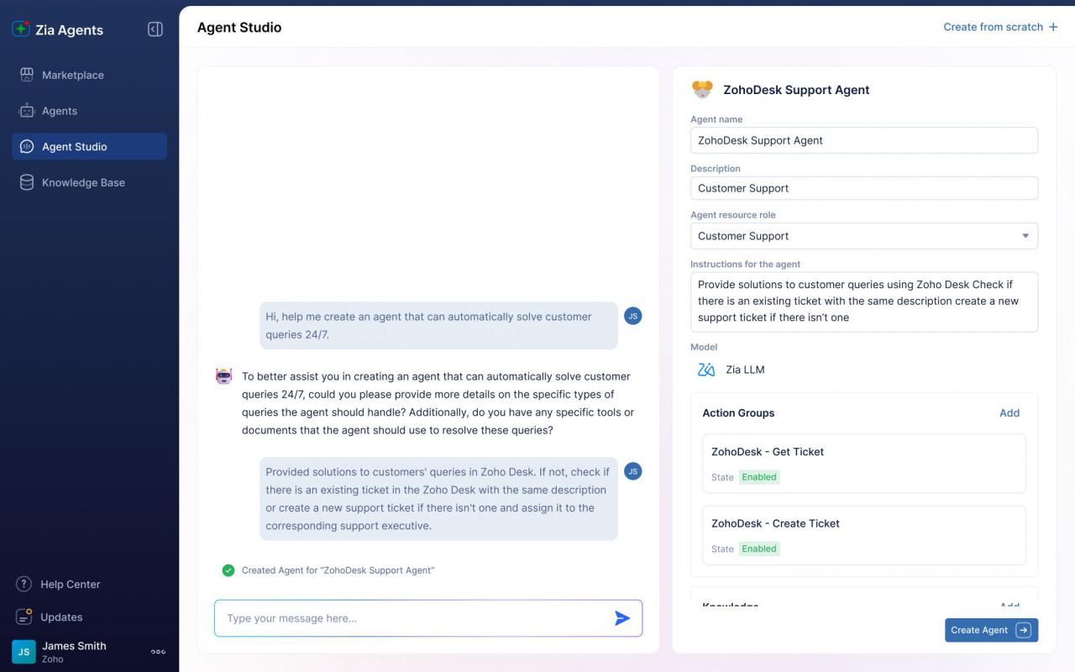The image size is (1075, 672).
Task: Collapse the sidebar using the panel icon
Action: (x=155, y=29)
